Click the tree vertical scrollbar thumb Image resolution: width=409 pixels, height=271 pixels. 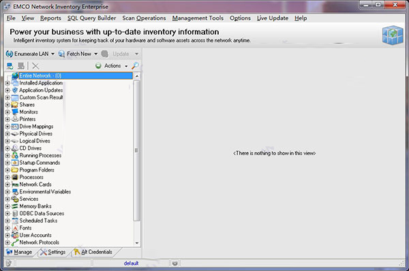pyautogui.click(x=137, y=150)
